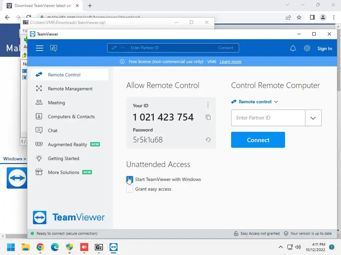Open File Explorer from taskbar
341x255 pixels.
pyautogui.click(x=25, y=247)
